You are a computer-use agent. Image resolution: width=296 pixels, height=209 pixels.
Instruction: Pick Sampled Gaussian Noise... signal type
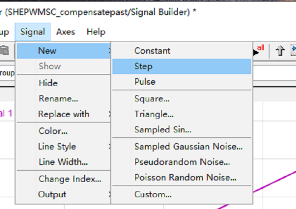(x=188, y=147)
